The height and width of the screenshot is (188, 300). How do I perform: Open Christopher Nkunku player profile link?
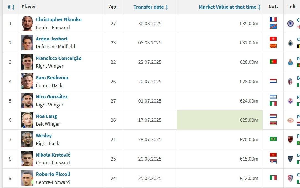tap(59, 19)
